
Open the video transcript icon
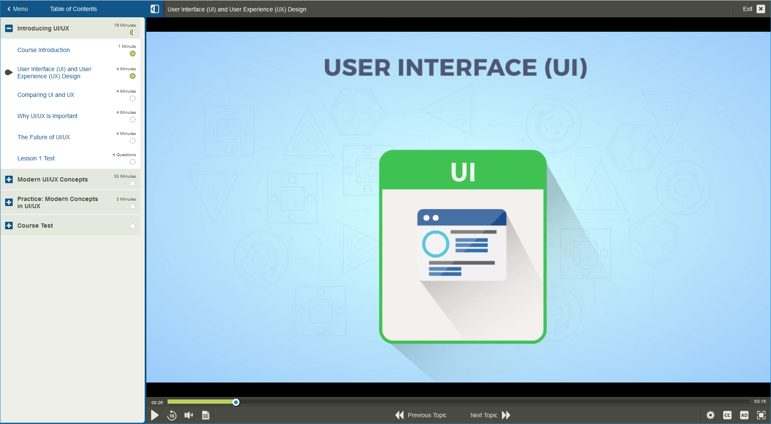coord(206,415)
